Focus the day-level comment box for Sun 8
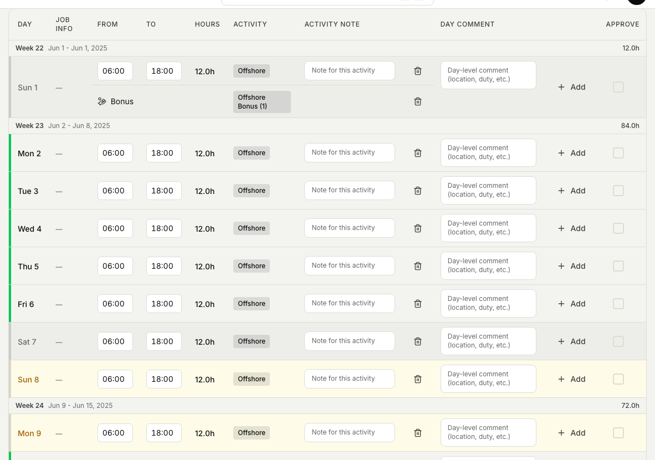Screen dimensions: 655x460 [x=488, y=379]
